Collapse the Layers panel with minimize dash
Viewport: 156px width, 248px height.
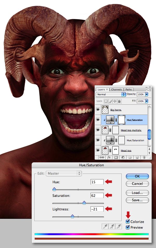tap(146, 87)
